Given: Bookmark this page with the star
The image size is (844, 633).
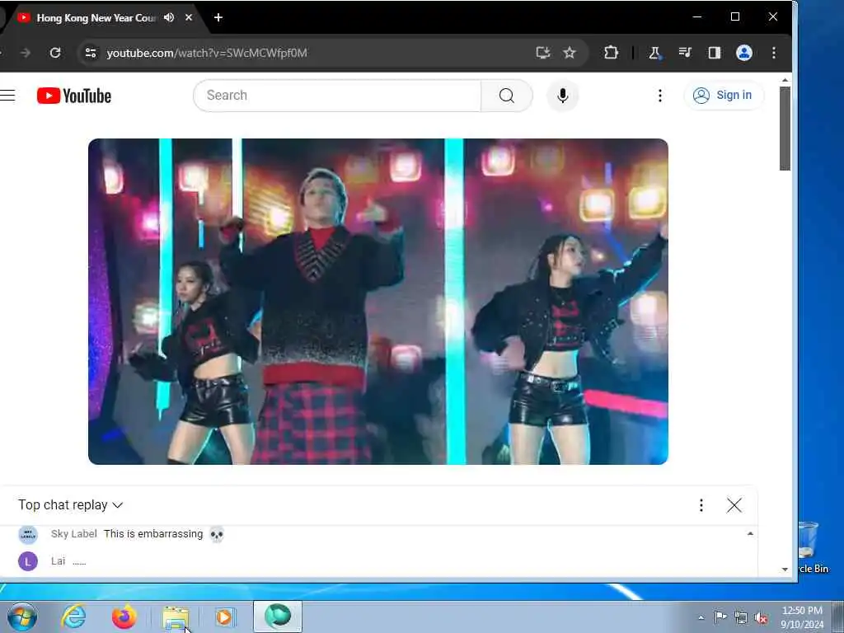Looking at the screenshot, I should point(570,53).
